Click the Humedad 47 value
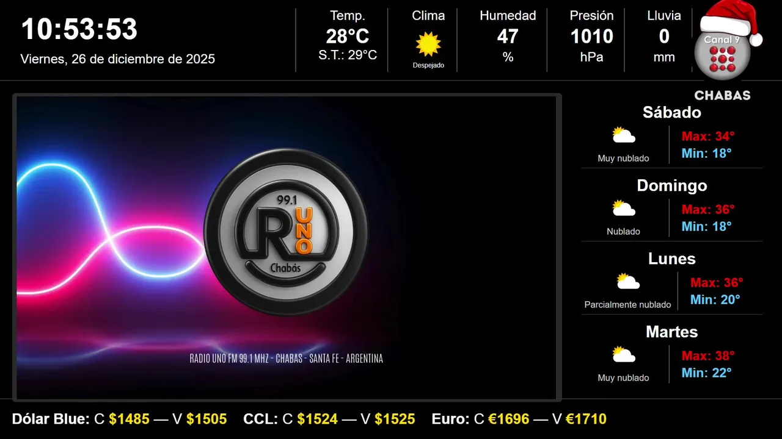 pyautogui.click(x=508, y=37)
